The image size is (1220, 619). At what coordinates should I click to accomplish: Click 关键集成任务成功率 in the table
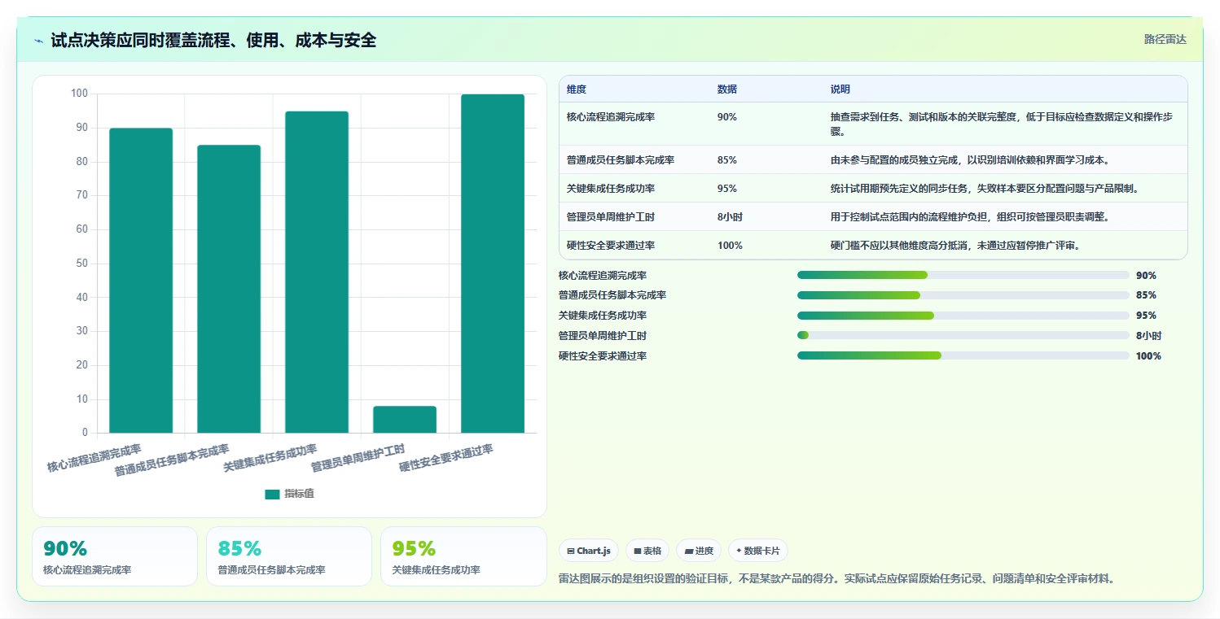coord(611,189)
